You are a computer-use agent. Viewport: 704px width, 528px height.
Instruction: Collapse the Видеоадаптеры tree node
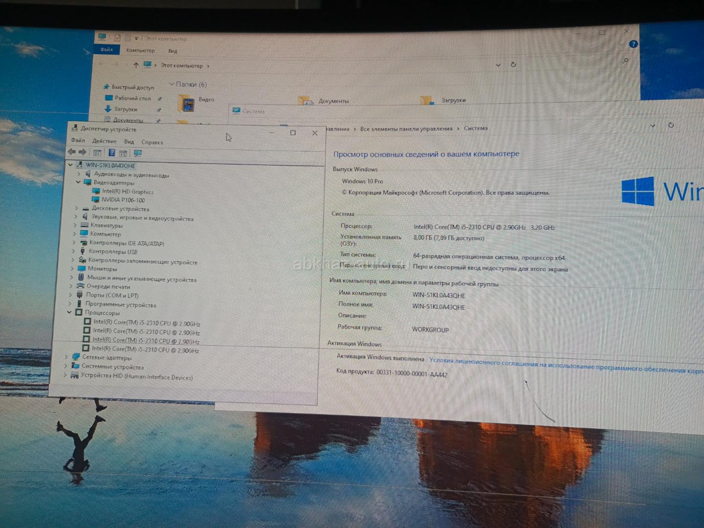(78, 182)
